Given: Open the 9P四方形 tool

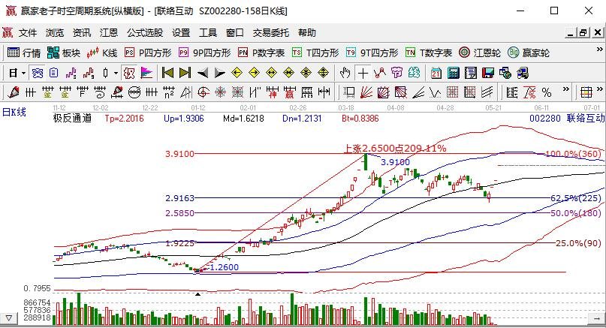Looking at the screenshot, I should [x=204, y=53].
